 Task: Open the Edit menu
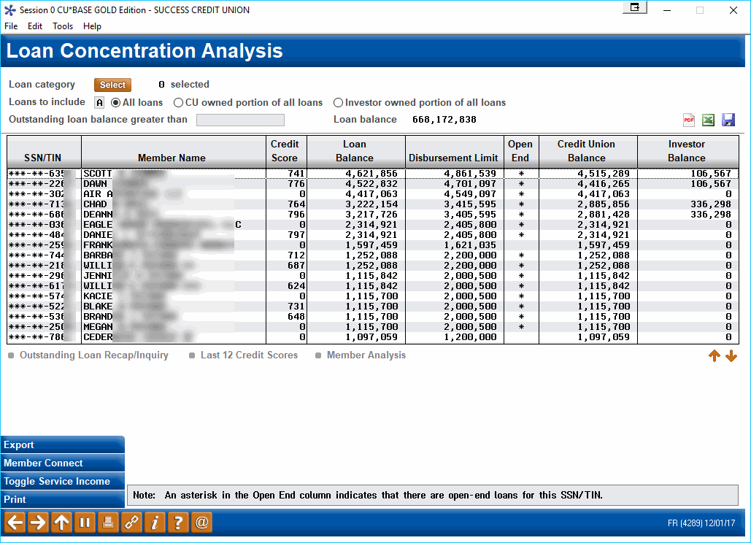35,26
